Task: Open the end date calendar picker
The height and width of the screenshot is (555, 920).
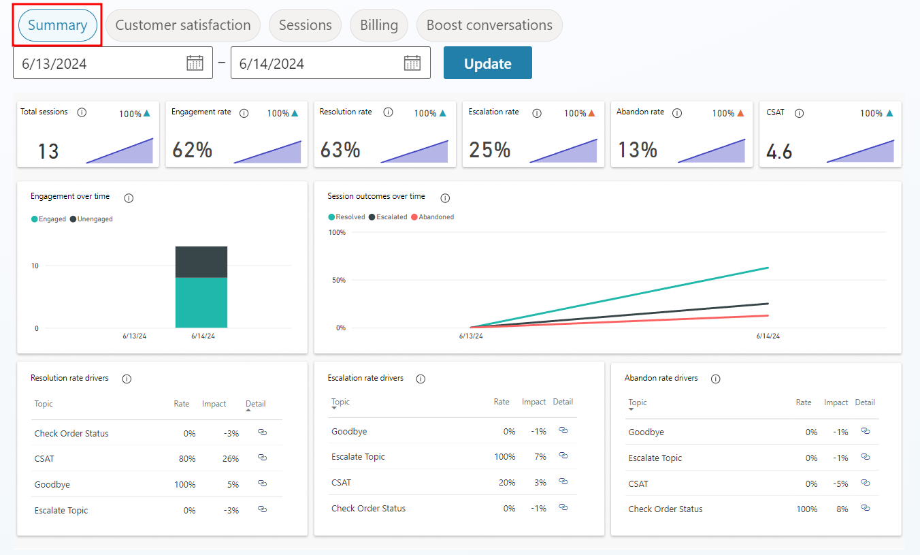Action: (412, 62)
